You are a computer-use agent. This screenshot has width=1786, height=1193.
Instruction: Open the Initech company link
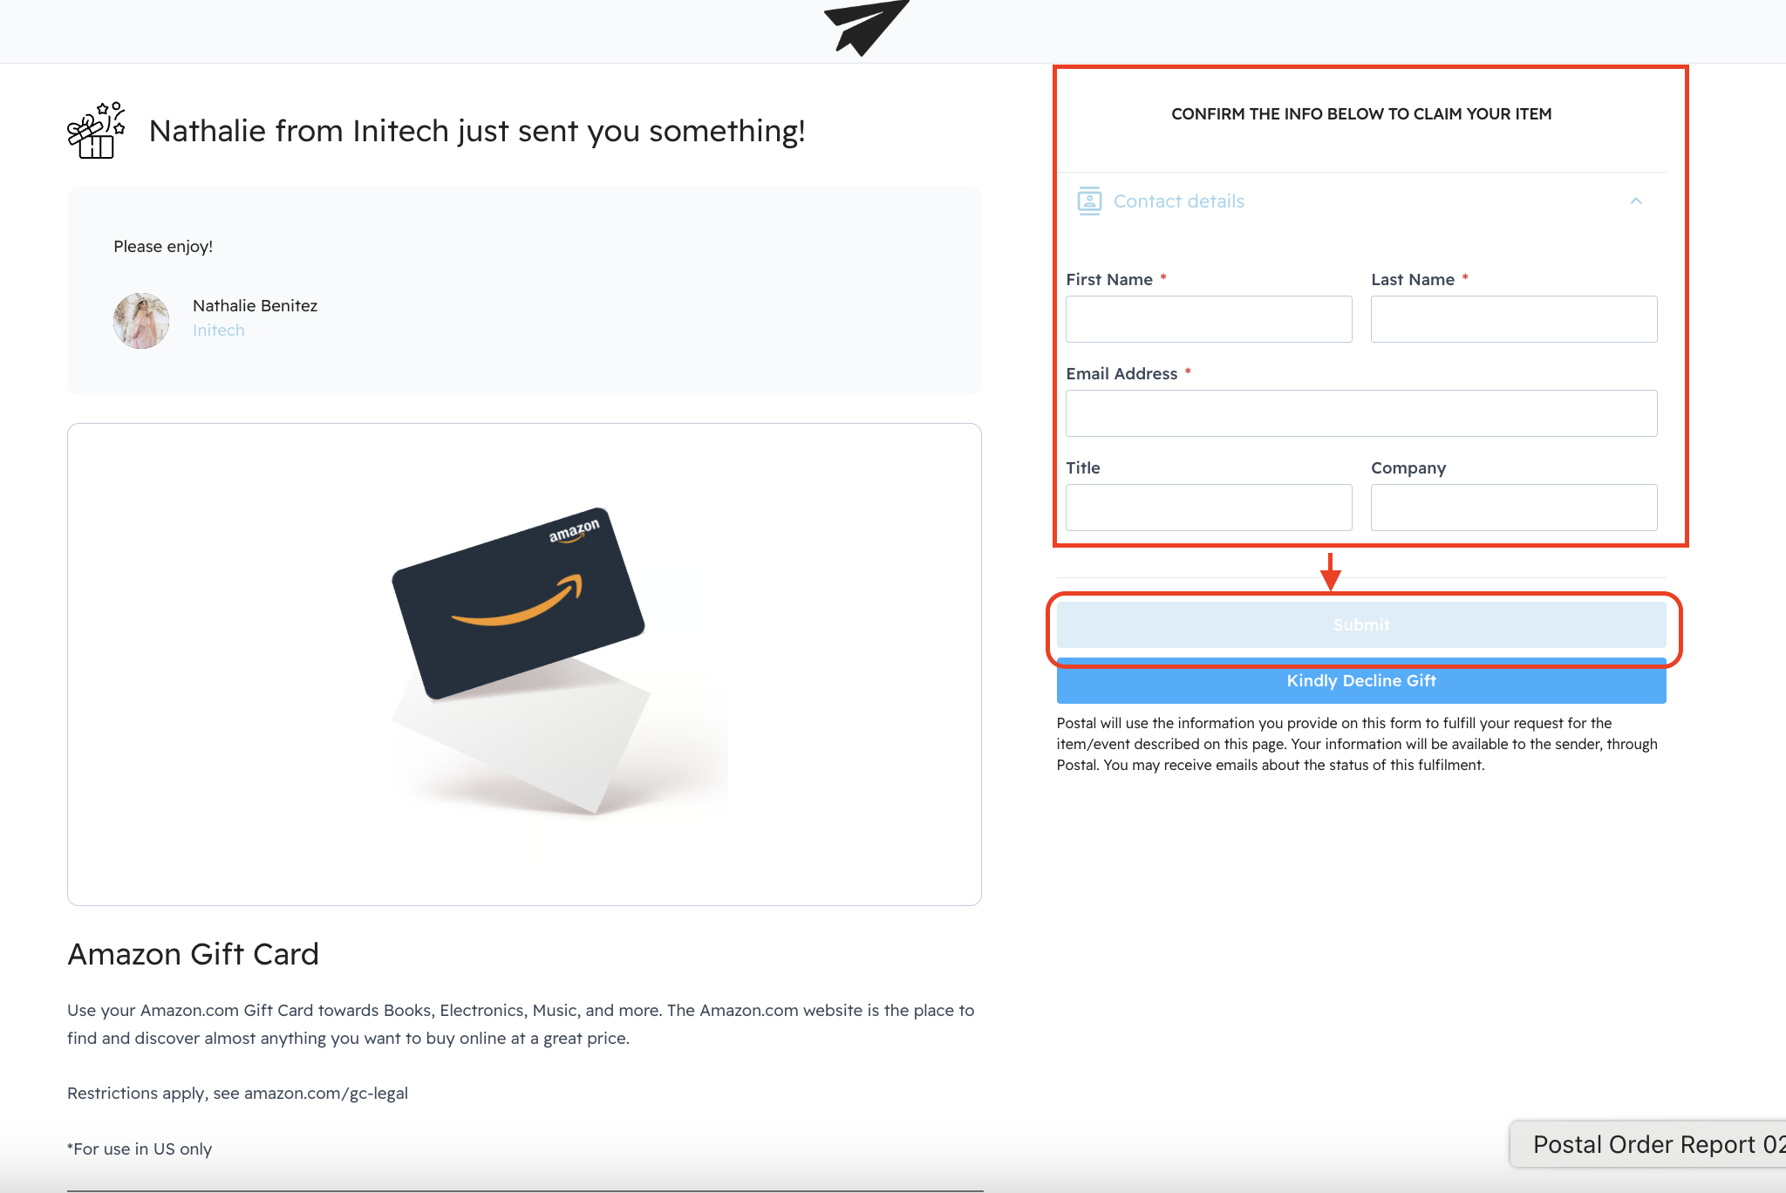[x=219, y=331]
